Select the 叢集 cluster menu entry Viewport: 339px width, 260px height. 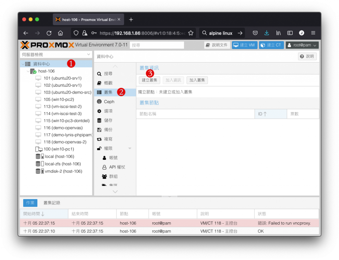115,92
